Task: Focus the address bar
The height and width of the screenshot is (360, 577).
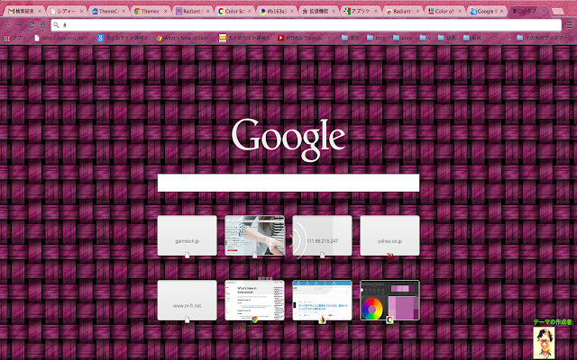Action: pyautogui.click(x=307, y=25)
